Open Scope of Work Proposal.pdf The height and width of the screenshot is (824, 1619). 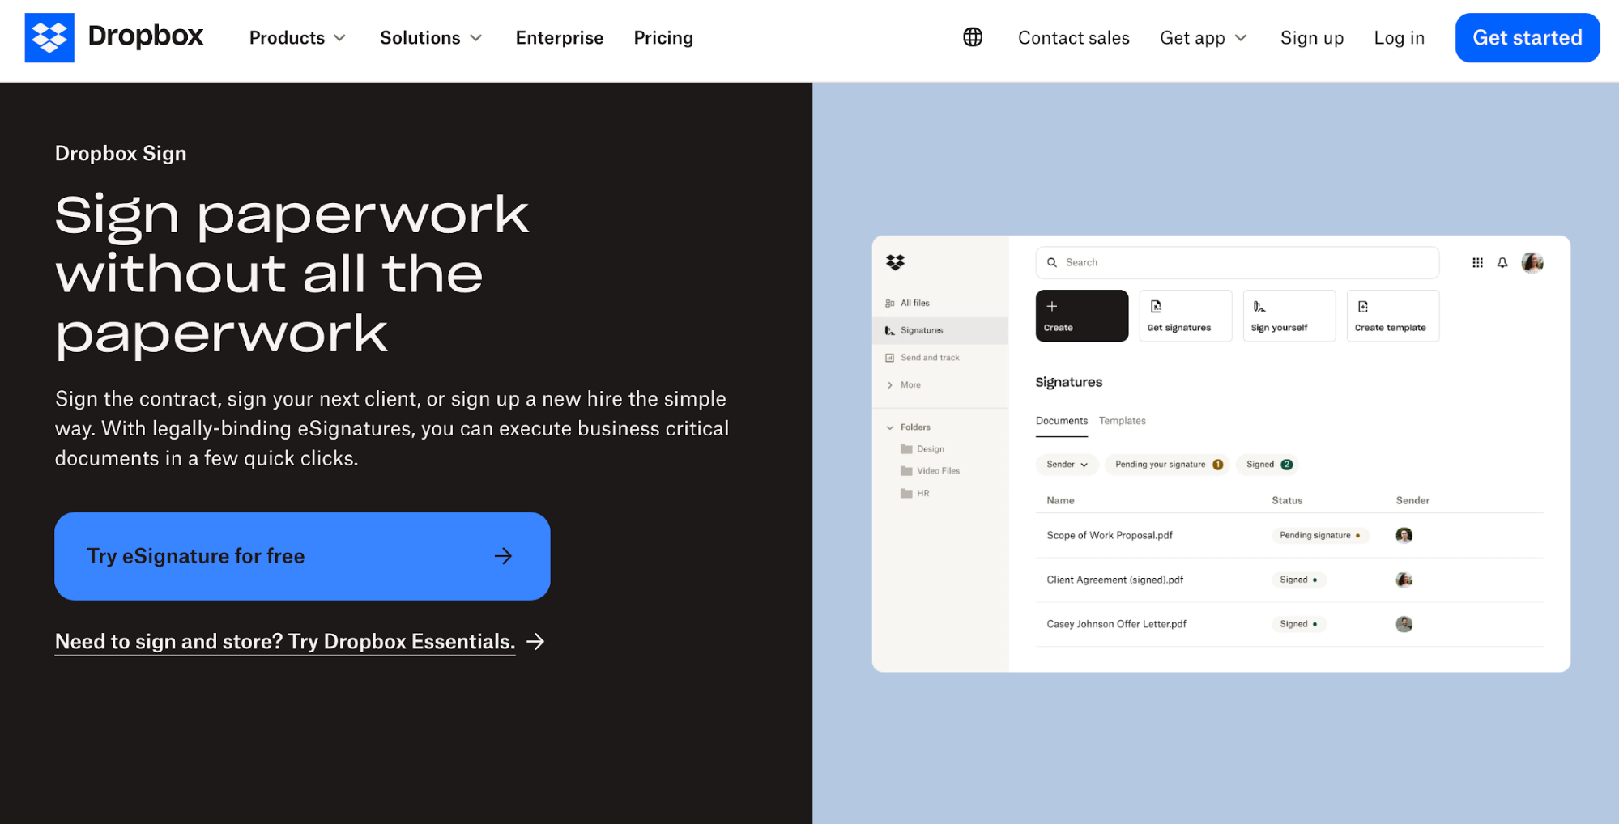[x=1110, y=535]
